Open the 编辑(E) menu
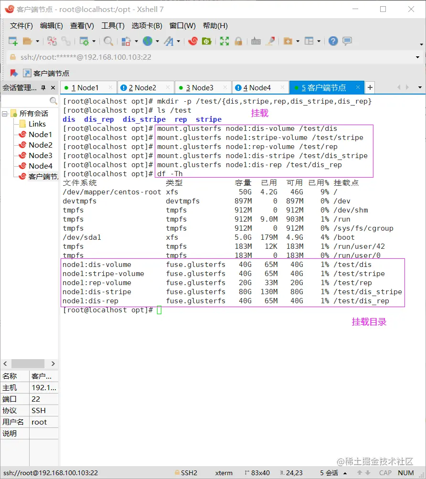The image size is (426, 479). coord(52,26)
